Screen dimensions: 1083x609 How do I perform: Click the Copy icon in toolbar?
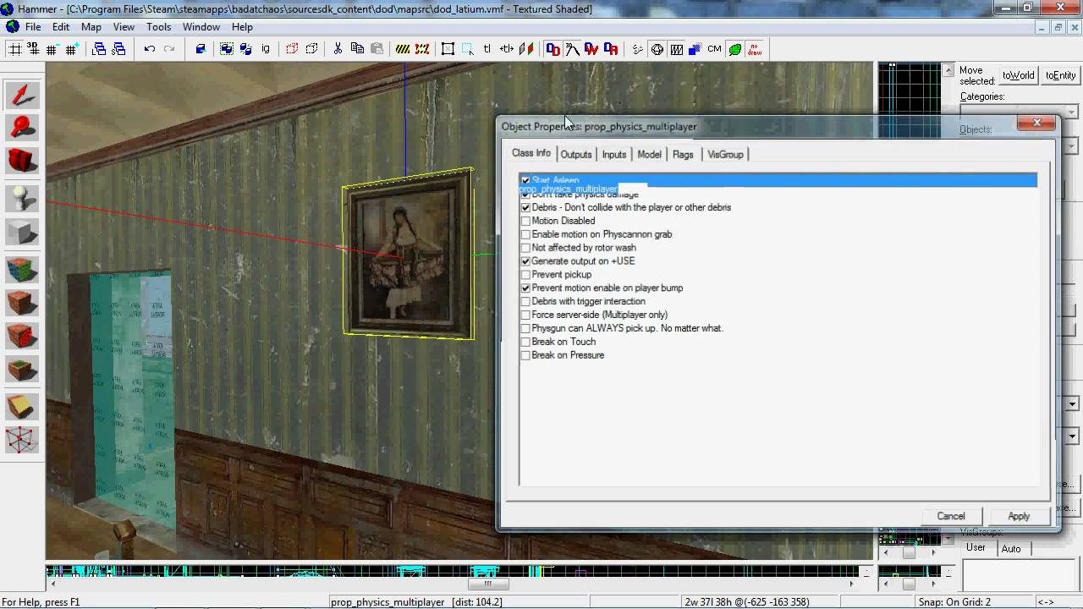(357, 49)
